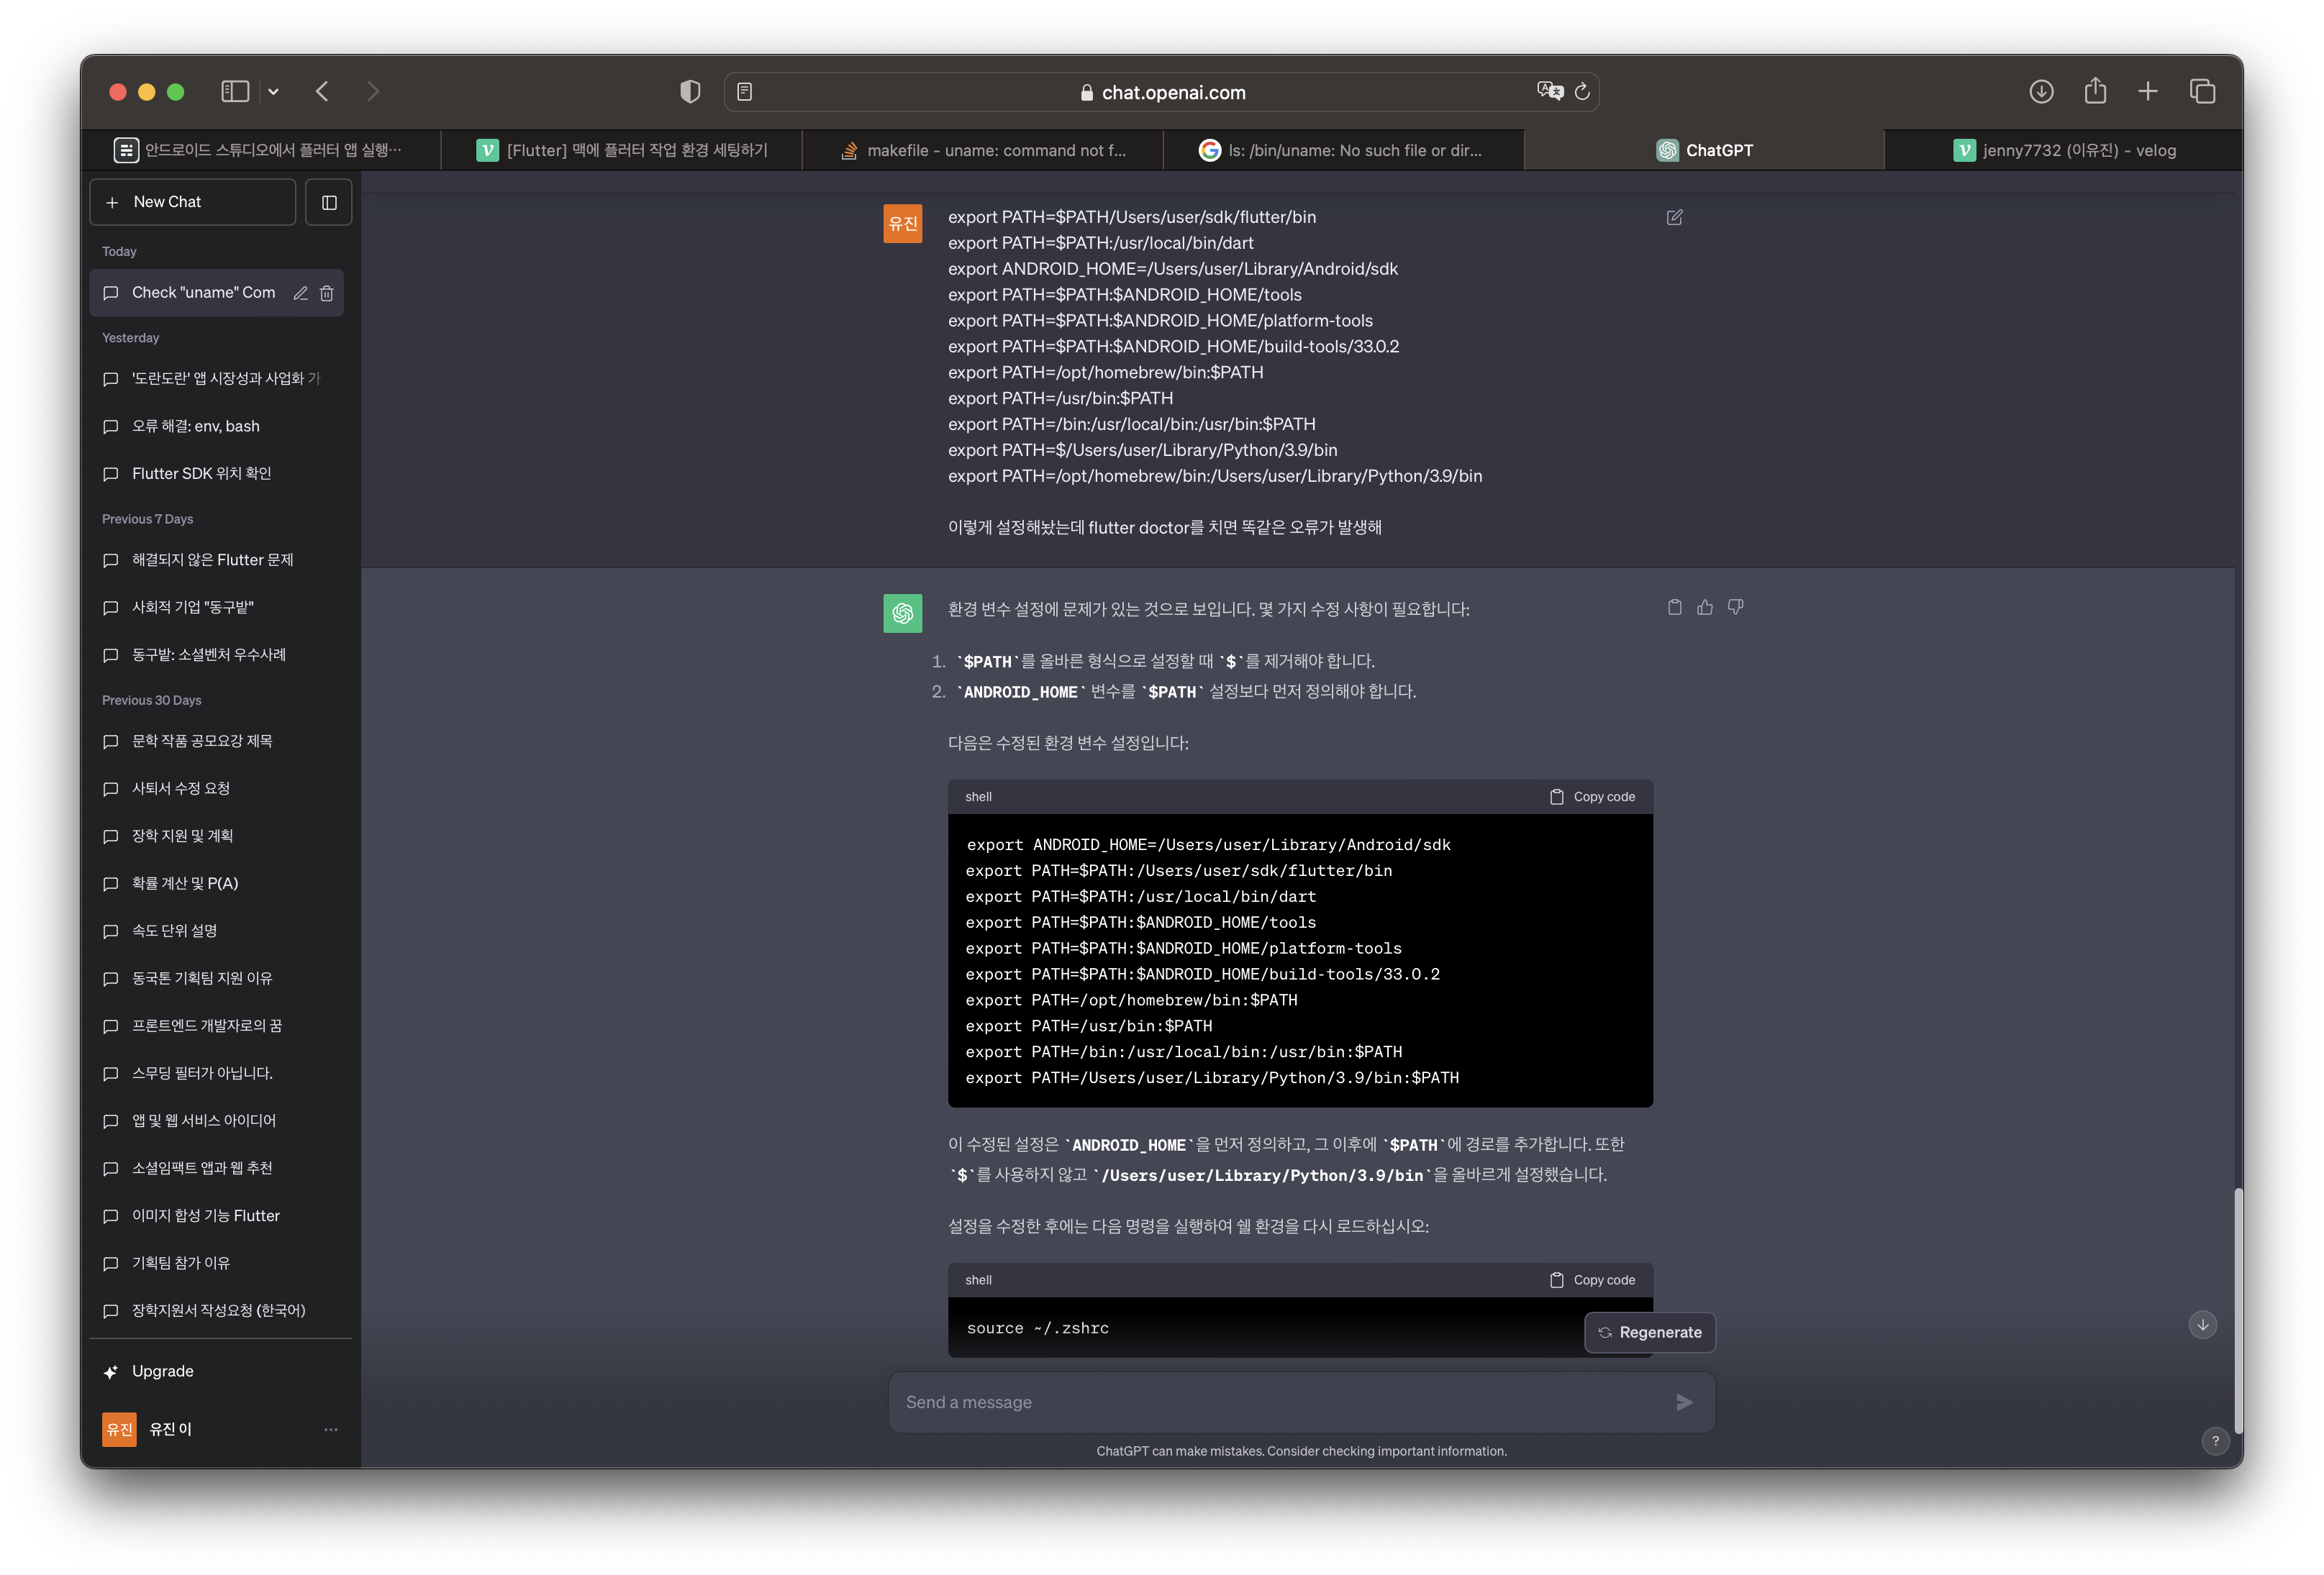
Task: Click the conversation vertical scrollbar thumb
Action: pos(2237,1312)
